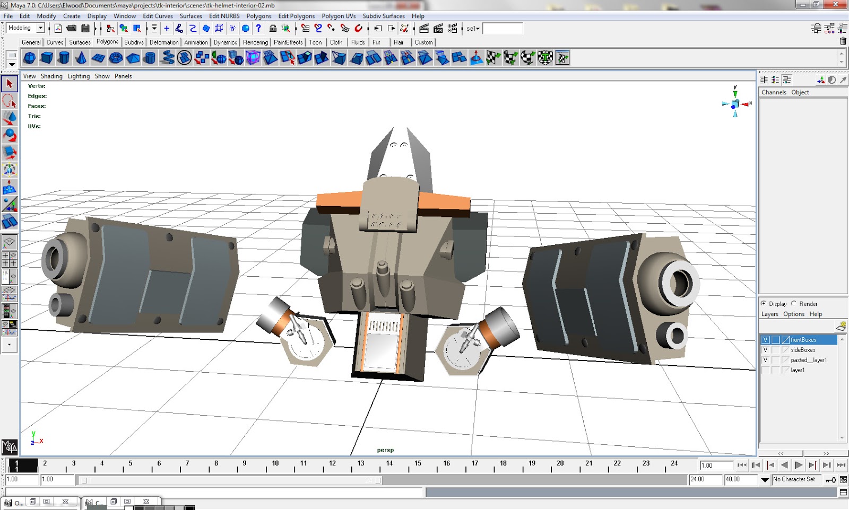Click the time range slider bar
The width and height of the screenshot is (849, 510).
coord(230,480)
